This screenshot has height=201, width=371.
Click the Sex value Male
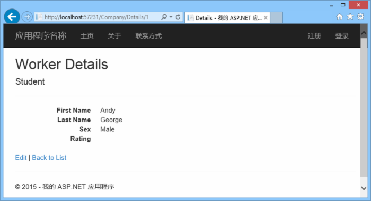[x=108, y=129]
